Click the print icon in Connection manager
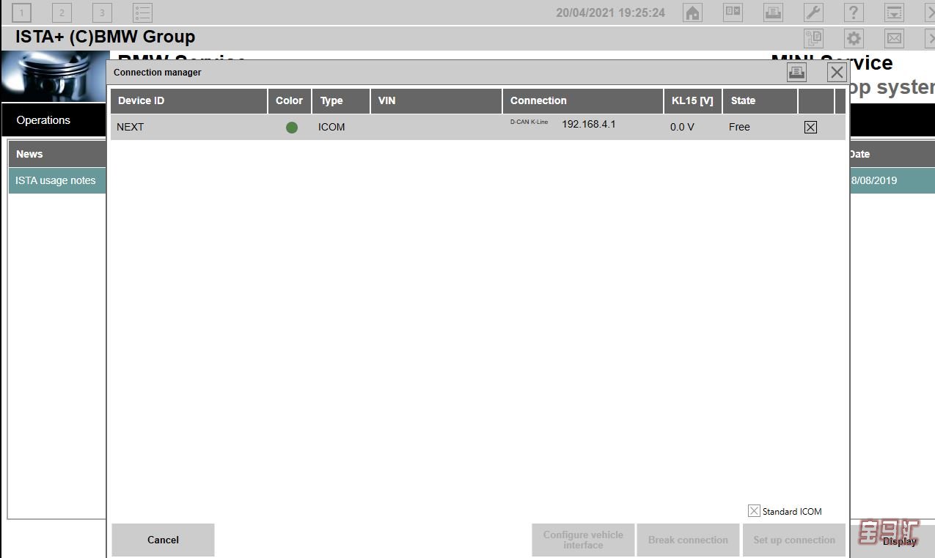Screen dimensions: 935x558 [x=796, y=72]
